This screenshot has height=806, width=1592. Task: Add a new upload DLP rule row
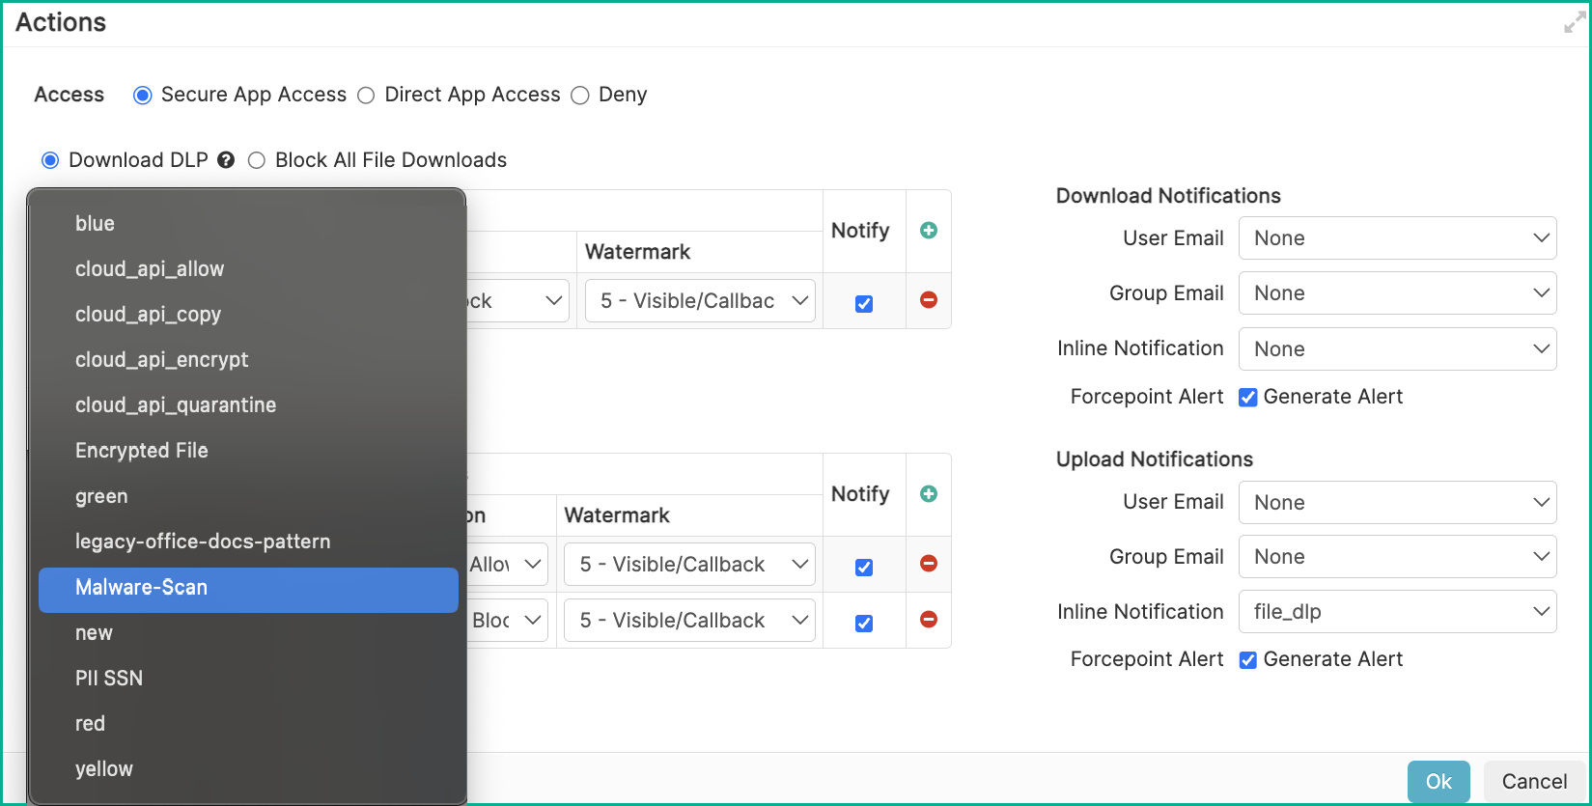point(929,494)
